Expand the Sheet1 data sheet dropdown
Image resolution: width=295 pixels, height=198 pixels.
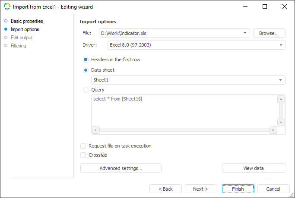click(281, 80)
